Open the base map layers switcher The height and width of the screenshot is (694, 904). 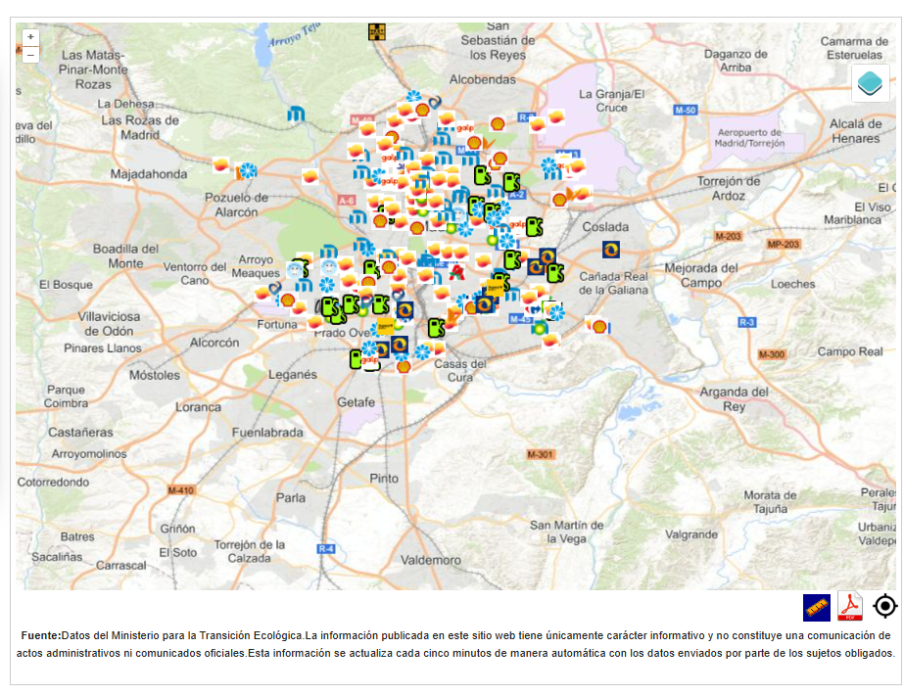[871, 85]
